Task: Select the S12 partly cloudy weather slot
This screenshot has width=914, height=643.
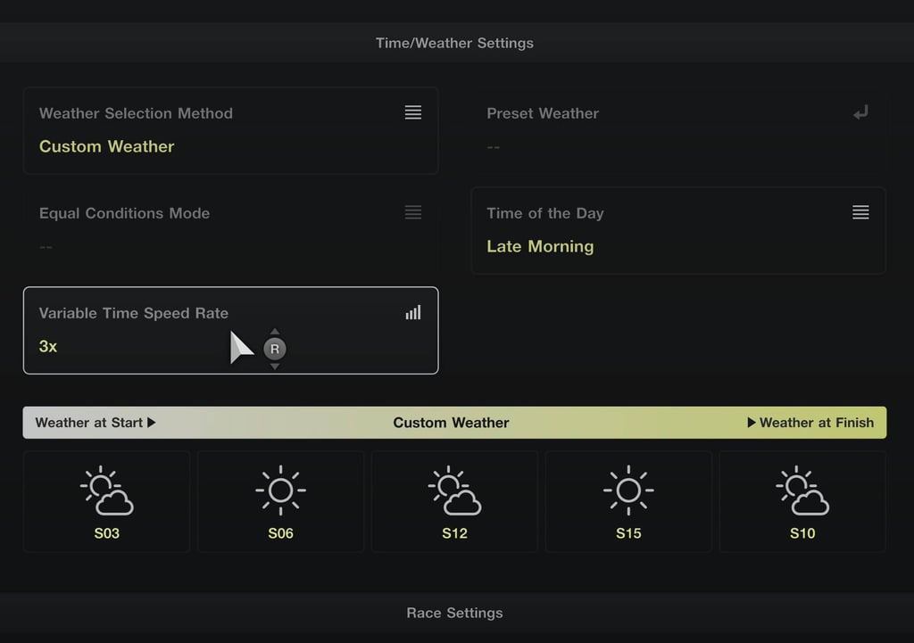Action: point(454,501)
